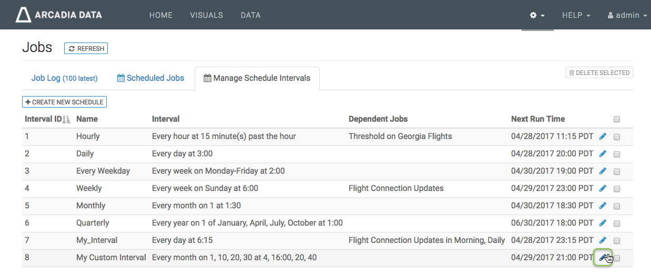Click the Create New Schedule button
The image size is (651, 276).
64,102
